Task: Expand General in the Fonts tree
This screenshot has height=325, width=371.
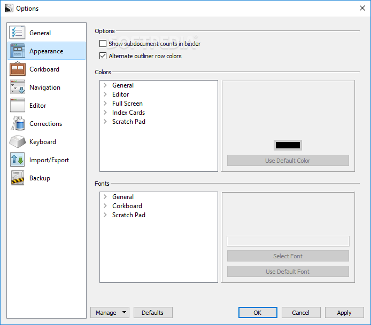Action: (105, 197)
